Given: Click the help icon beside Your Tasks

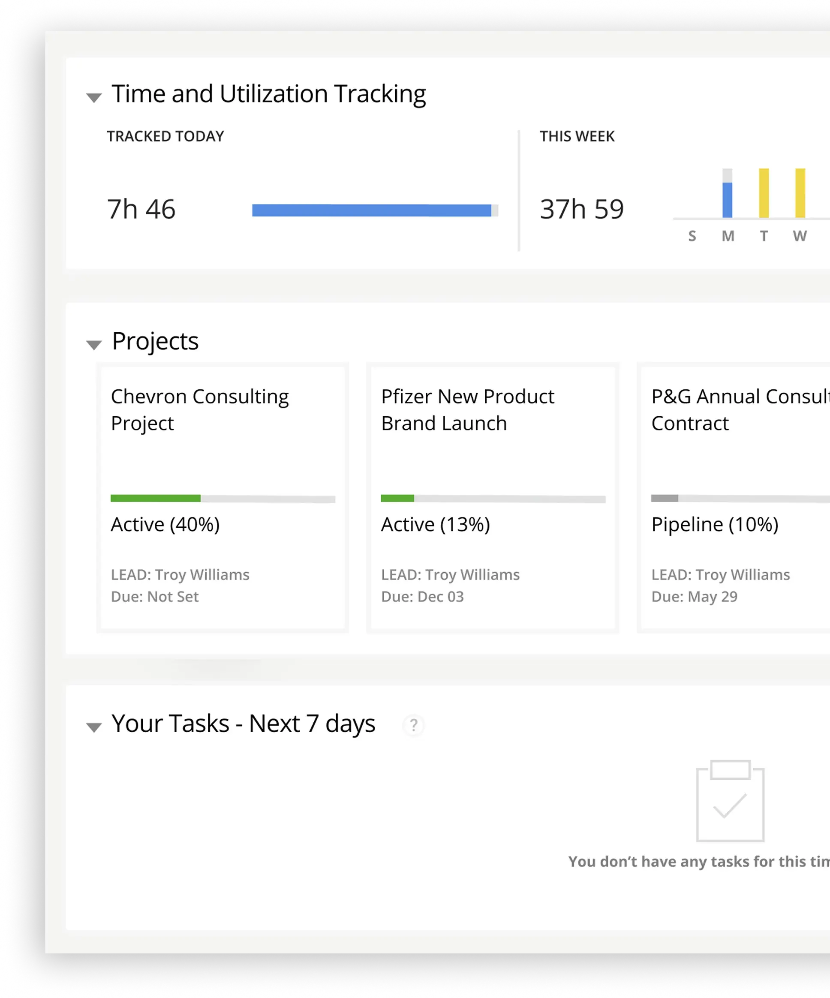Looking at the screenshot, I should (414, 726).
